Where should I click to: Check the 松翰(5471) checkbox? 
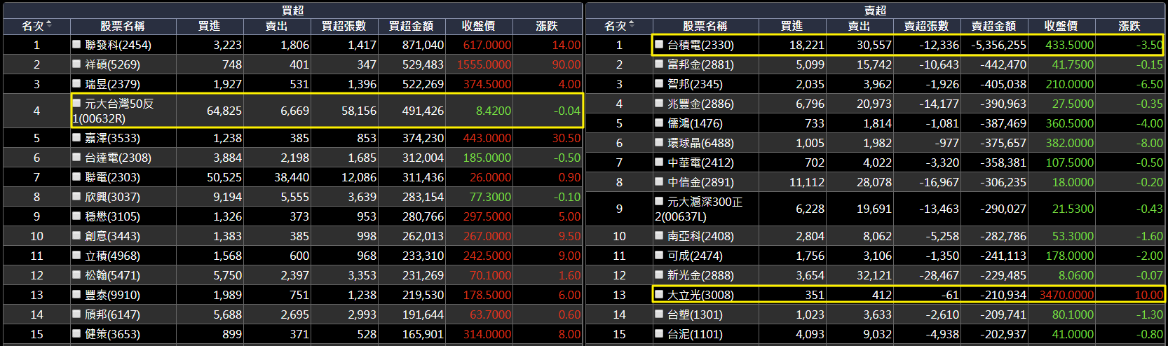pos(76,275)
